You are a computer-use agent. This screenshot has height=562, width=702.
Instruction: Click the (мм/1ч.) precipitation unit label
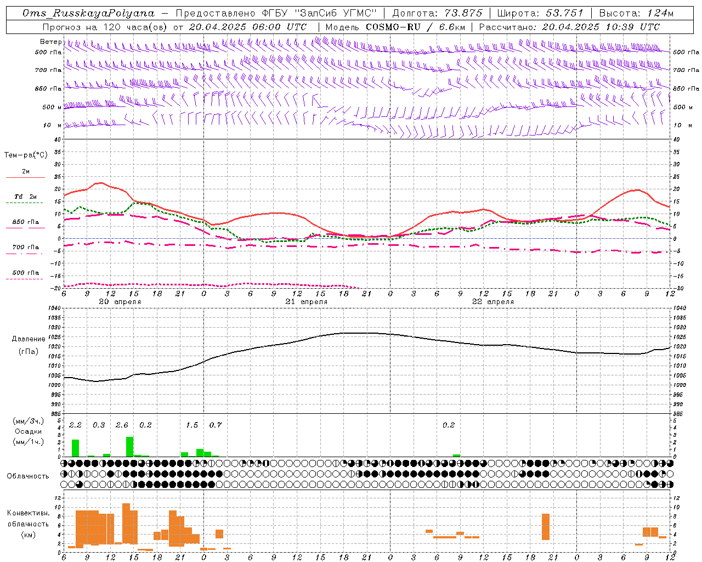coord(29,442)
